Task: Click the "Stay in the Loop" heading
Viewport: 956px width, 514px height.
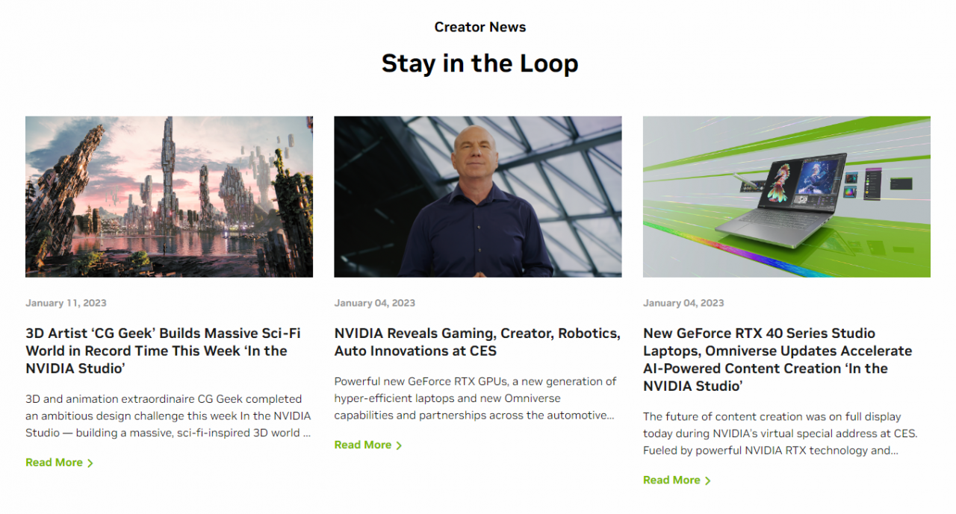Action: tap(479, 63)
